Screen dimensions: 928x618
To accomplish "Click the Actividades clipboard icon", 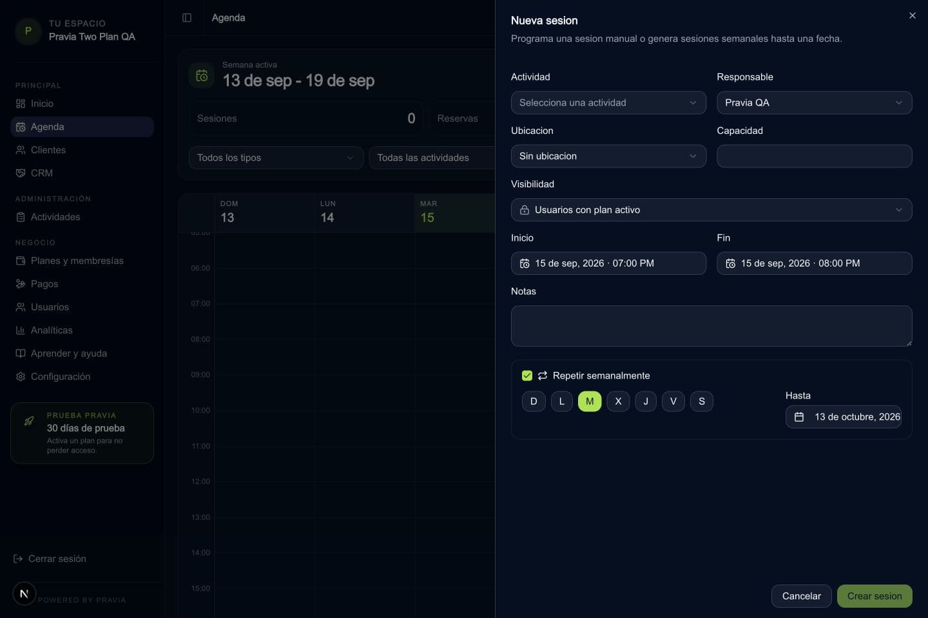I will (x=21, y=217).
